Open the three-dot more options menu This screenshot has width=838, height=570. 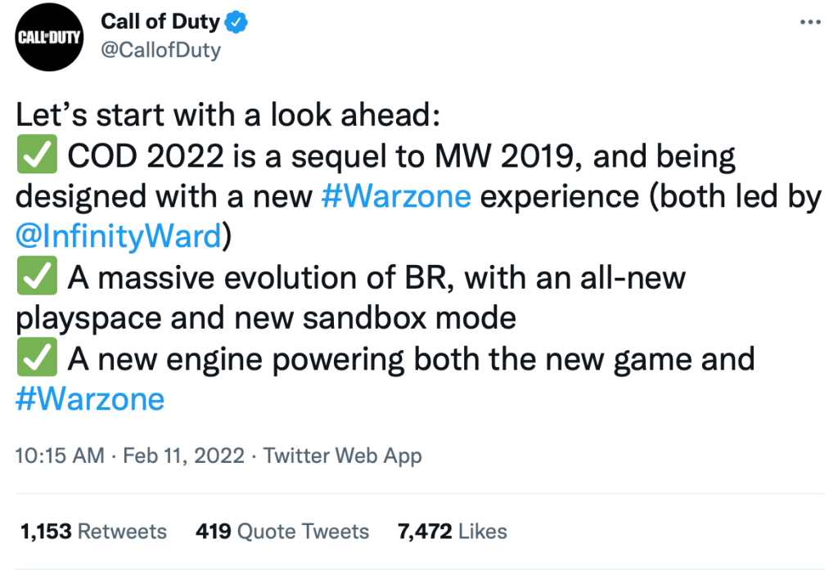809,23
